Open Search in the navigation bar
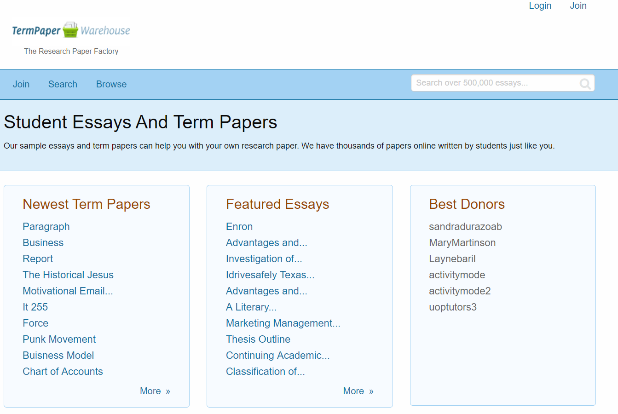 63,84
